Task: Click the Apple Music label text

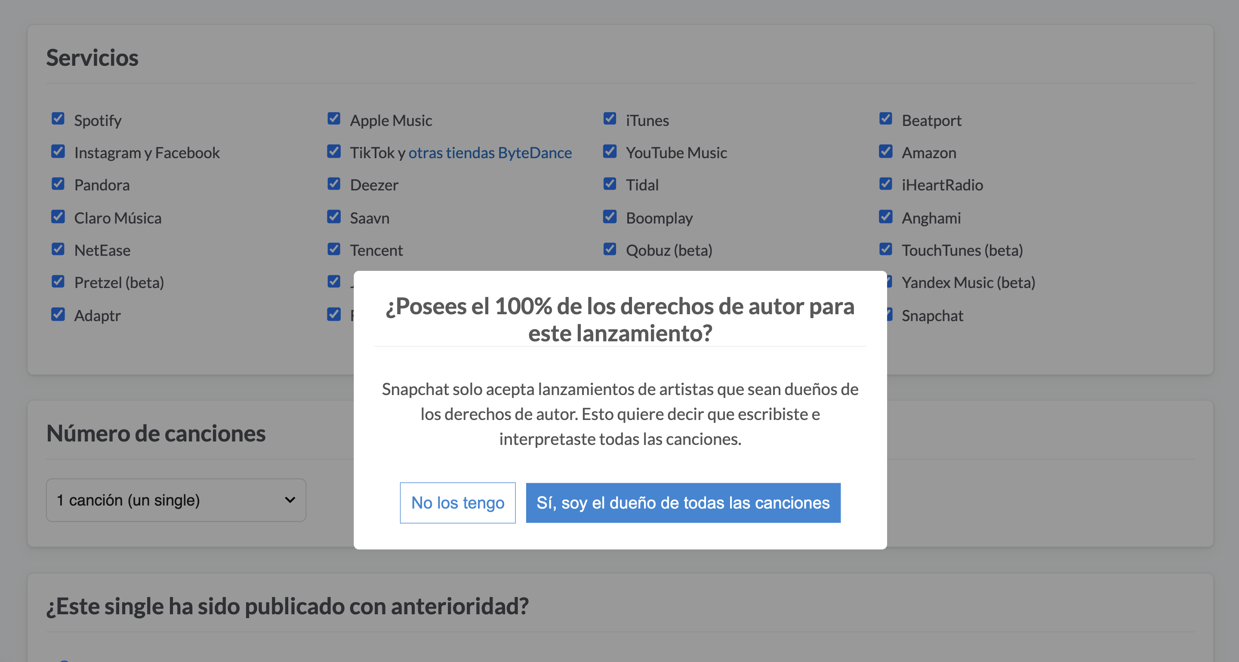Action: pyautogui.click(x=391, y=120)
